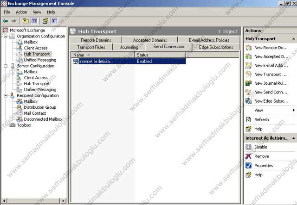297x205 pixels.
Task: Switch to the Accepted Domains tab
Action: pos(150,40)
